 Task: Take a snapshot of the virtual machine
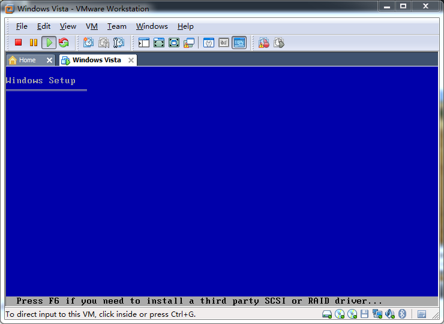pyautogui.click(x=88, y=43)
